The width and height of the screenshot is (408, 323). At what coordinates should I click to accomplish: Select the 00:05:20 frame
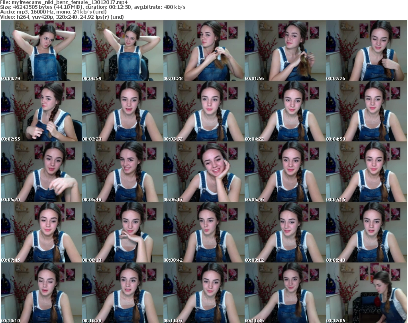(x=41, y=172)
